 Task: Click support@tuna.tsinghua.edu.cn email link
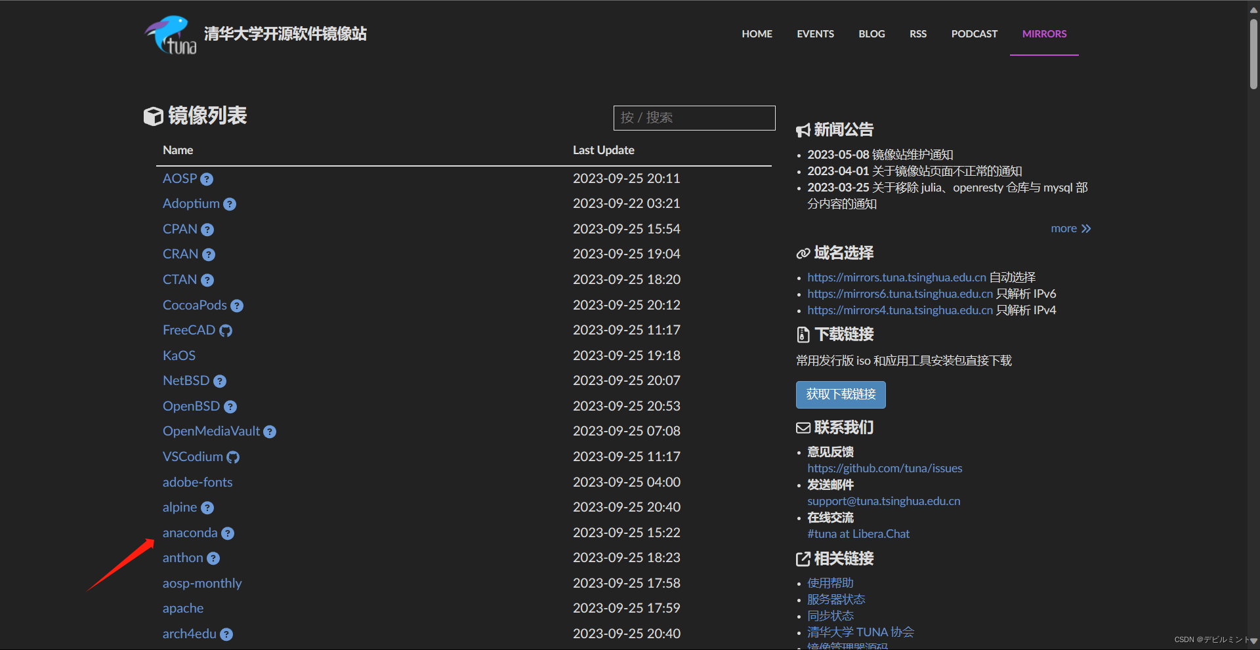pyautogui.click(x=883, y=501)
